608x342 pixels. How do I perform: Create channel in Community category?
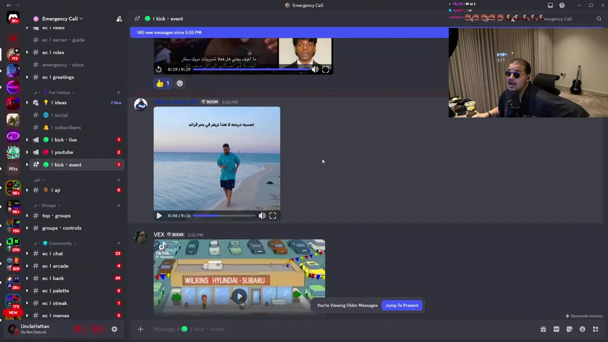(x=119, y=243)
